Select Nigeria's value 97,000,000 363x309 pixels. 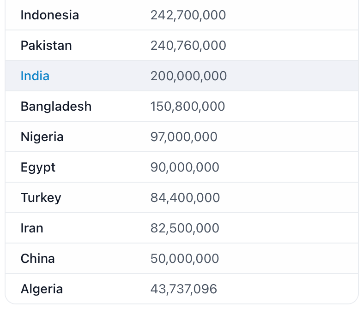[x=184, y=137]
